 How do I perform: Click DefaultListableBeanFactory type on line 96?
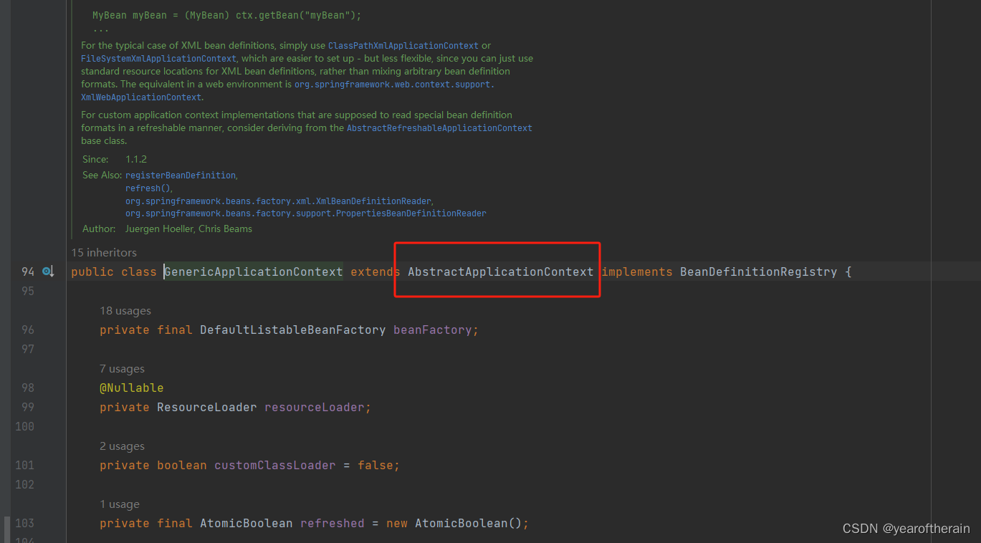[293, 330]
